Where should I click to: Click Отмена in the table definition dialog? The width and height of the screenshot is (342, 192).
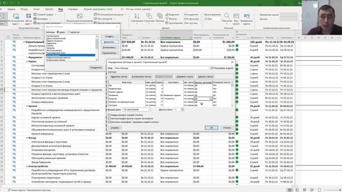tap(227, 127)
